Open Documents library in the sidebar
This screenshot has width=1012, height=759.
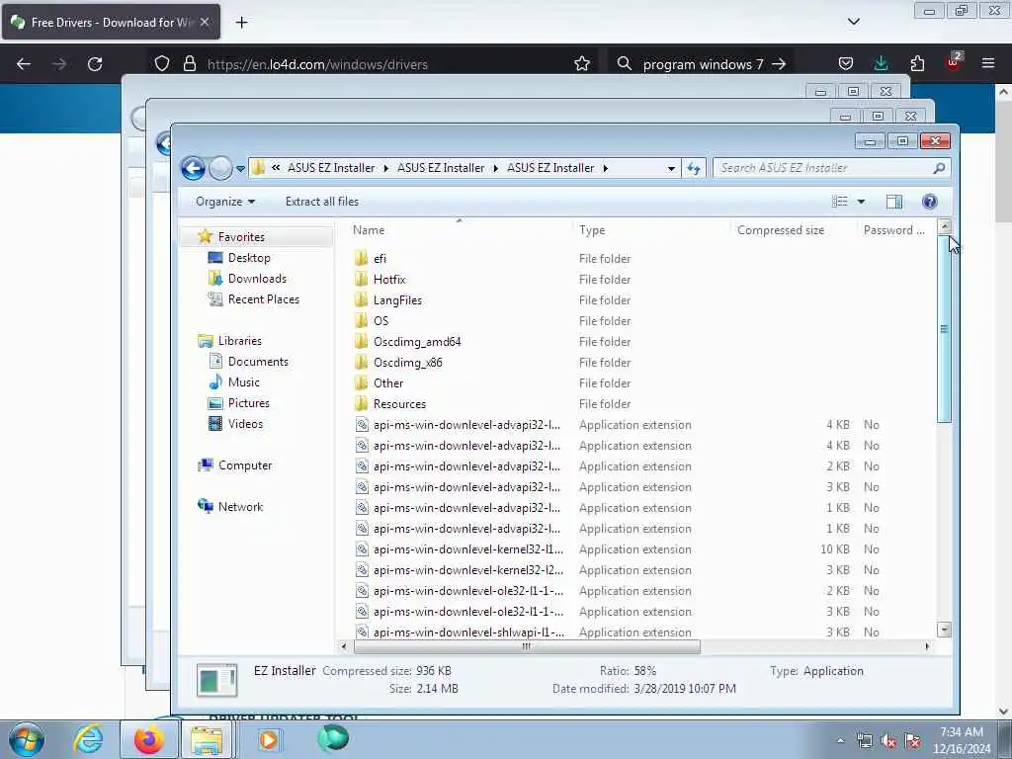[258, 362]
